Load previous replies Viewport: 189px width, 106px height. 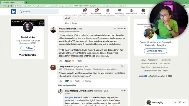pyautogui.click(x=67, y=85)
